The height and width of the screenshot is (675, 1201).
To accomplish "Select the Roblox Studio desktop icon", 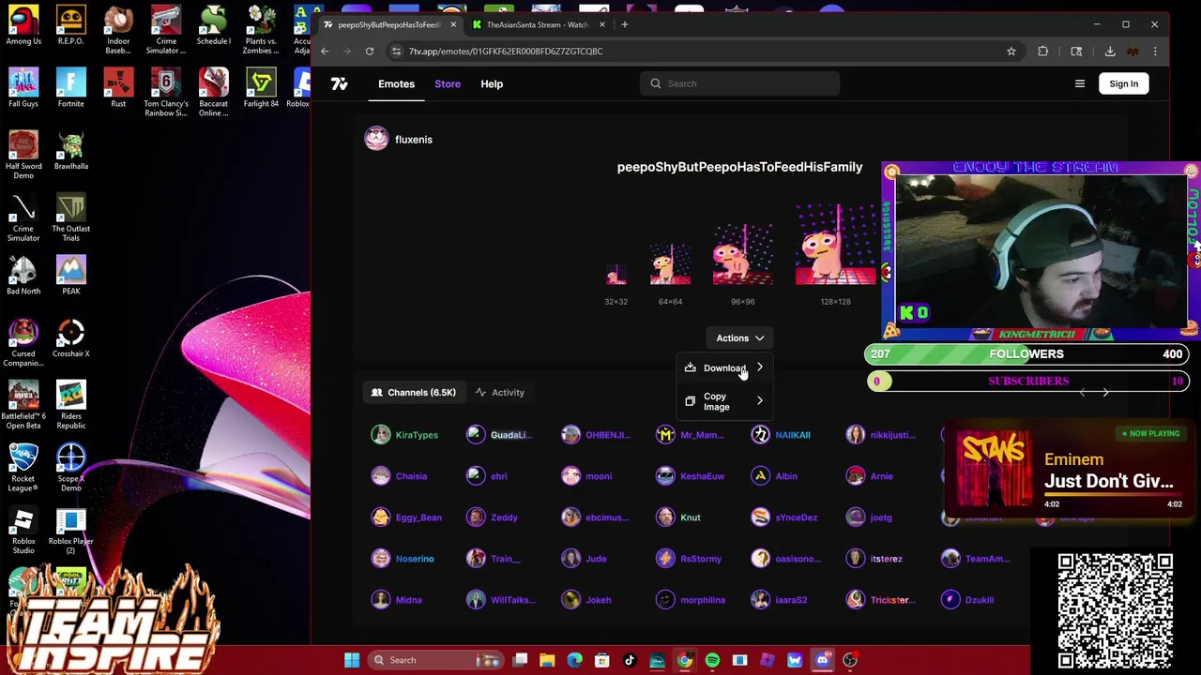I will (23, 532).
